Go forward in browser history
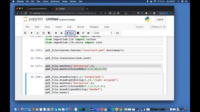200x112 pixels. [22, 13]
